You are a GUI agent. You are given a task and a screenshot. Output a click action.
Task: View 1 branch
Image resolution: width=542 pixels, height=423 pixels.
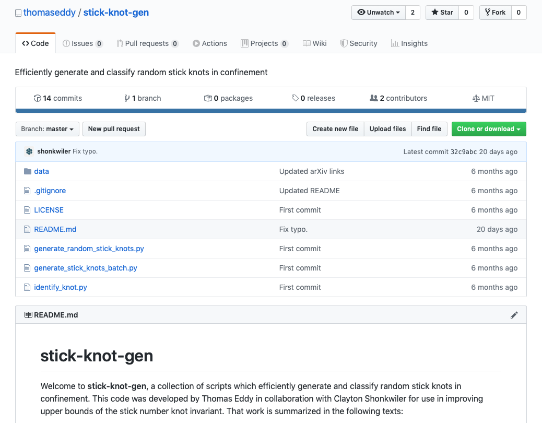click(x=143, y=98)
